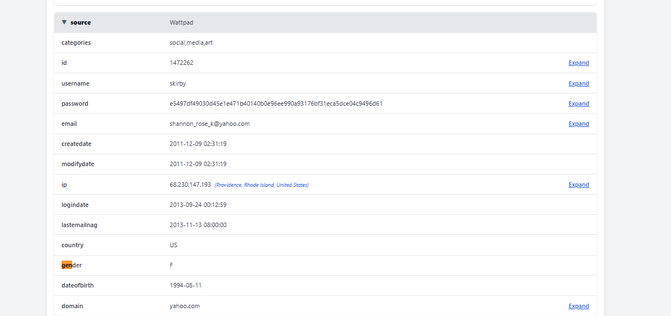
Task: Click the country value US
Action: click(173, 245)
